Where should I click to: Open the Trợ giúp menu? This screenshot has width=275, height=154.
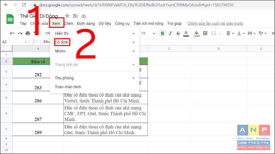[x=174, y=24]
